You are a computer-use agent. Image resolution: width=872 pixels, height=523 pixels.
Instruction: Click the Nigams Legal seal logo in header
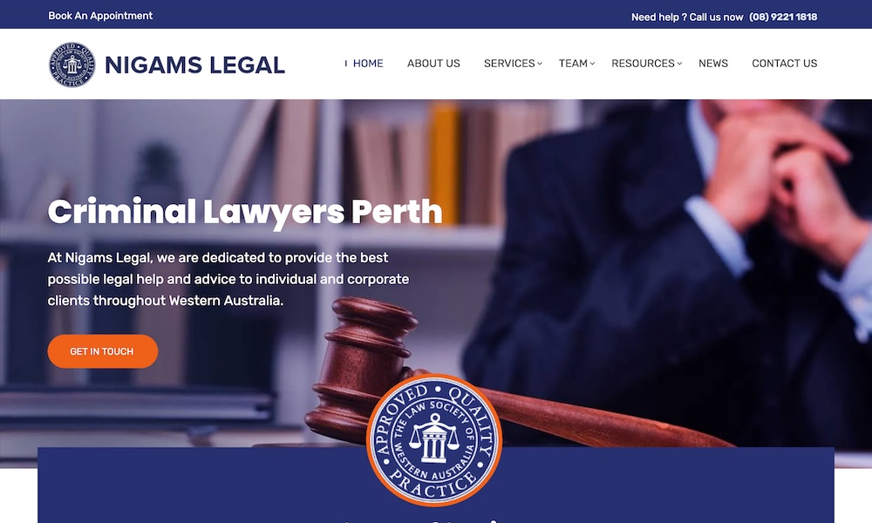tap(72, 65)
